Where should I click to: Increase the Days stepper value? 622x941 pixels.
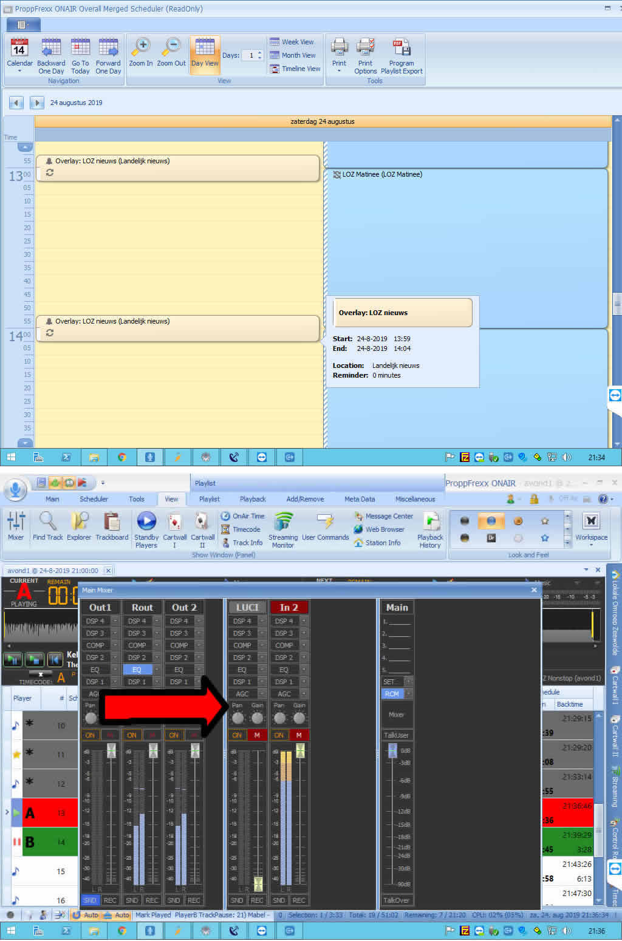[260, 53]
